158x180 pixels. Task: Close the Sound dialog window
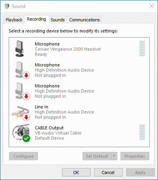(x=152, y=6)
